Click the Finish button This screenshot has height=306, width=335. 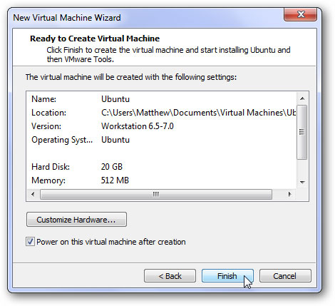(227, 276)
